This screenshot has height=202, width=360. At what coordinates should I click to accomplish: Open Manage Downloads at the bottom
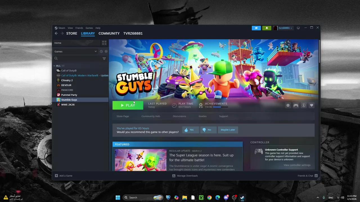pyautogui.click(x=185, y=176)
